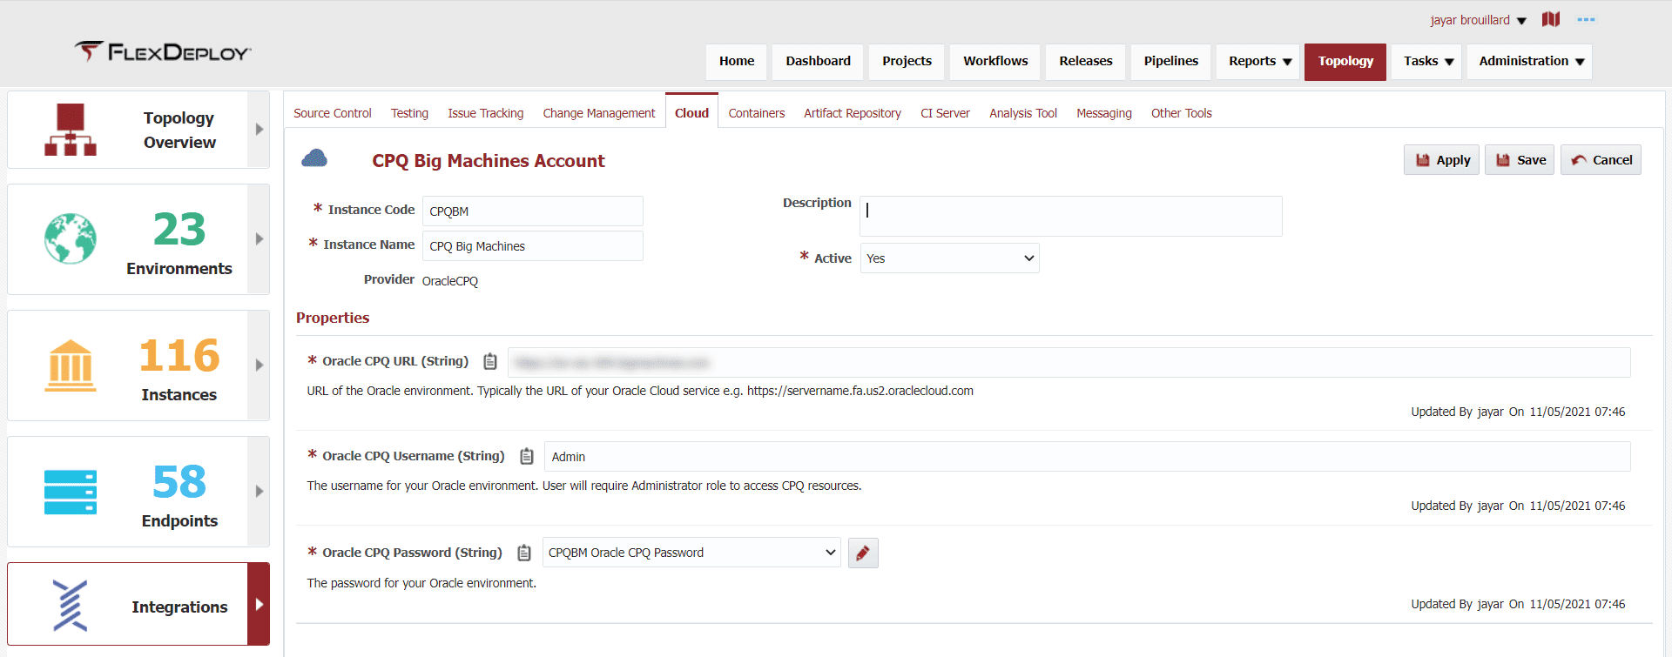Viewport: 1672px width, 657px height.
Task: Open the Releases menu
Action: click(1086, 62)
